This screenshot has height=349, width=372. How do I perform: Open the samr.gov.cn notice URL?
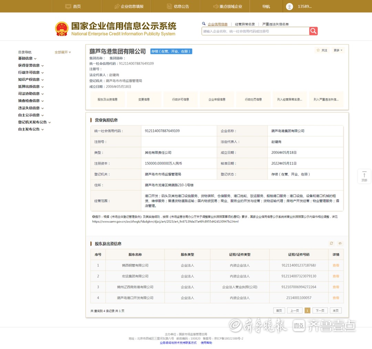[x=165, y=221]
